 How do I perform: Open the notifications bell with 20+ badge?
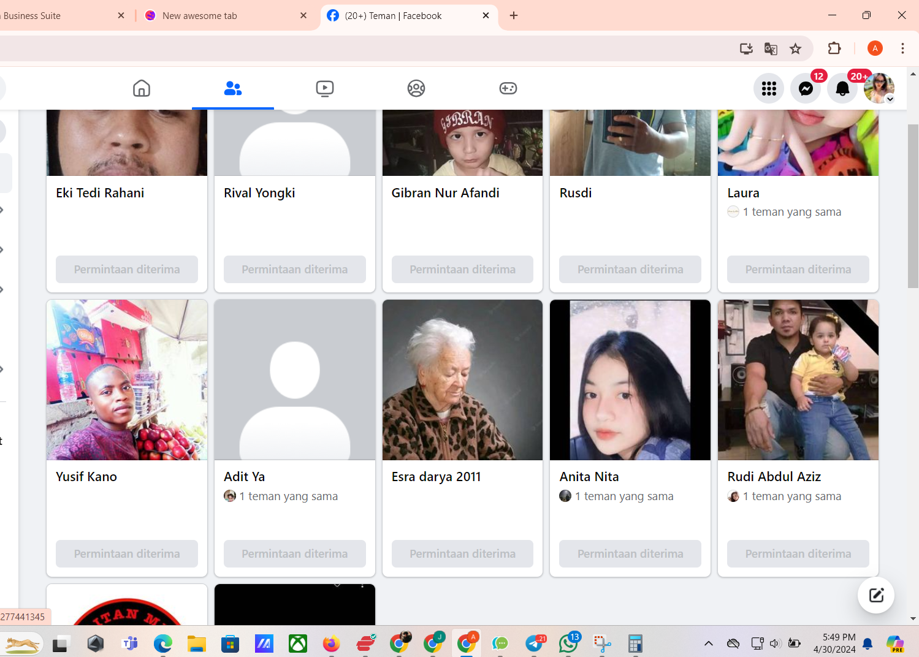pyautogui.click(x=842, y=88)
